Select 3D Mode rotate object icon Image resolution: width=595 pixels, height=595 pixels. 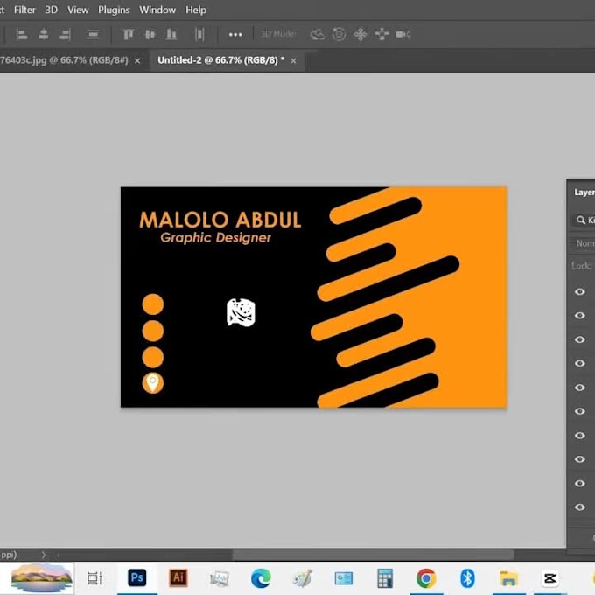pos(317,35)
